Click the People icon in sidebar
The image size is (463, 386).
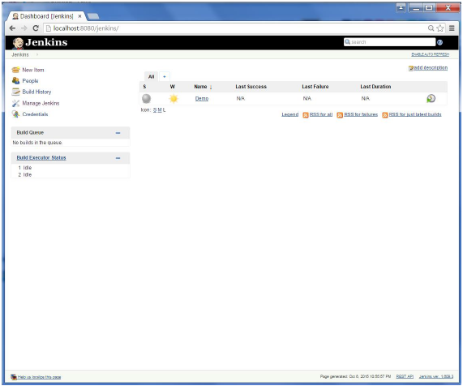tap(15, 80)
